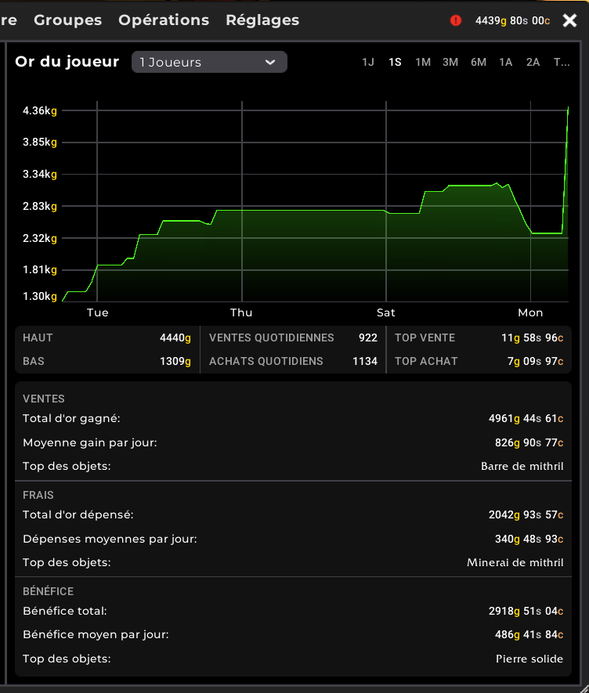589x693 pixels.
Task: Click the BAS value 1309g
Action: pos(175,362)
